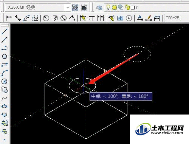The height and width of the screenshot is (144, 189).
Task: Select the Tolerance tool
Action: point(120,18)
